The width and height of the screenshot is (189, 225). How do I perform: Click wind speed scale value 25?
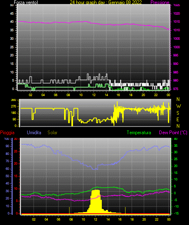point(12,47)
